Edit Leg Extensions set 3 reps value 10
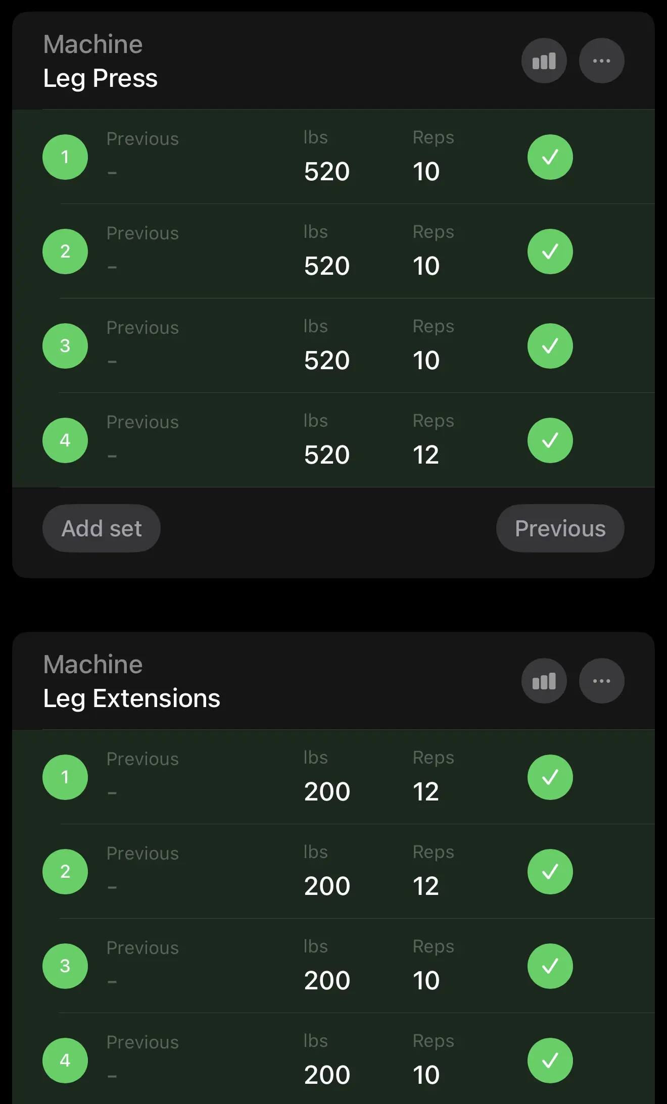This screenshot has height=1104, width=667. pyautogui.click(x=426, y=981)
